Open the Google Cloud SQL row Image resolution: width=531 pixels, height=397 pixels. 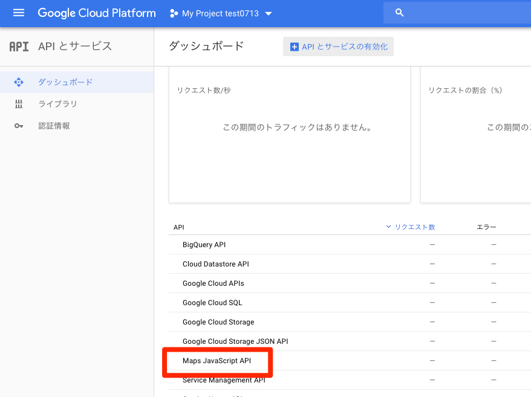coord(350,303)
